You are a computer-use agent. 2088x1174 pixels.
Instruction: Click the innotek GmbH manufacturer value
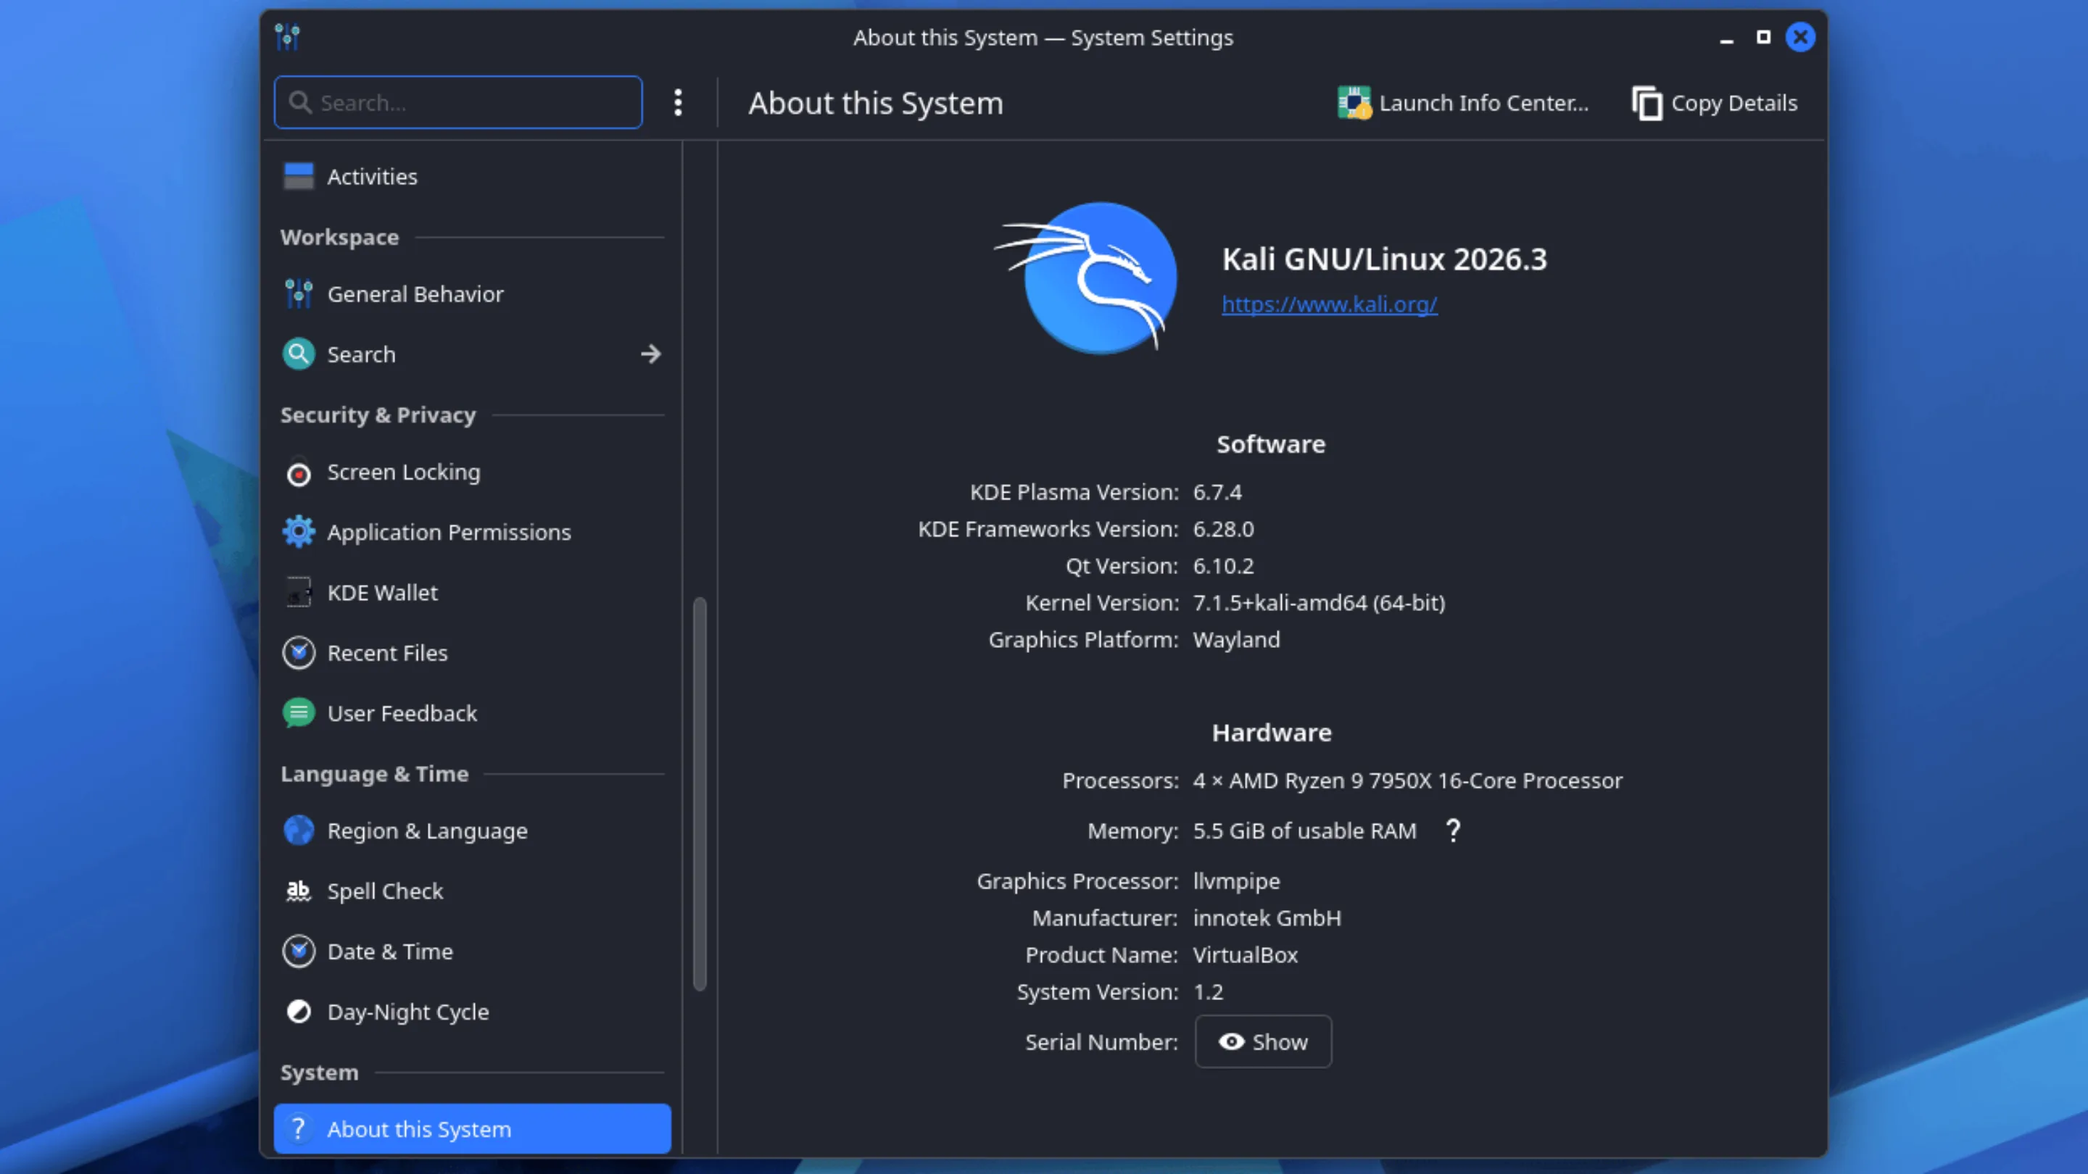pyautogui.click(x=1267, y=918)
